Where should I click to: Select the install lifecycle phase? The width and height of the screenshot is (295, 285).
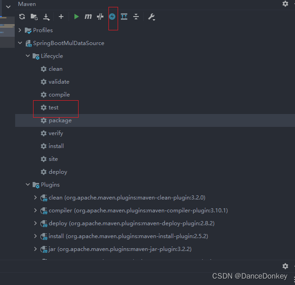[x=56, y=146]
